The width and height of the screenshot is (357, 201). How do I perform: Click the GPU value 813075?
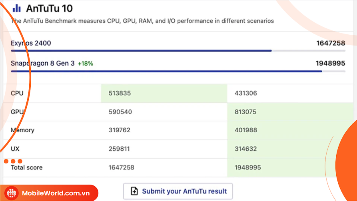tap(245, 112)
